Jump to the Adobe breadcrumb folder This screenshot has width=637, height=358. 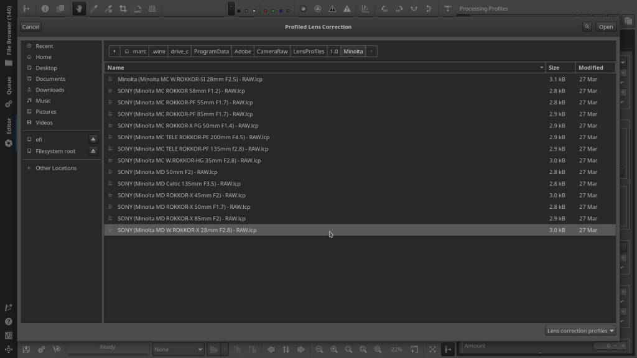pos(243,51)
